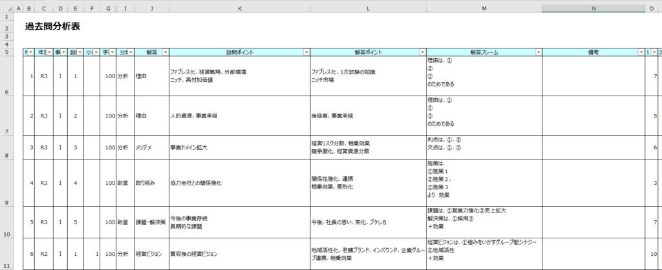Click the title cell 過去問分析表
The width and height of the screenshot is (662, 270).
coord(52,26)
